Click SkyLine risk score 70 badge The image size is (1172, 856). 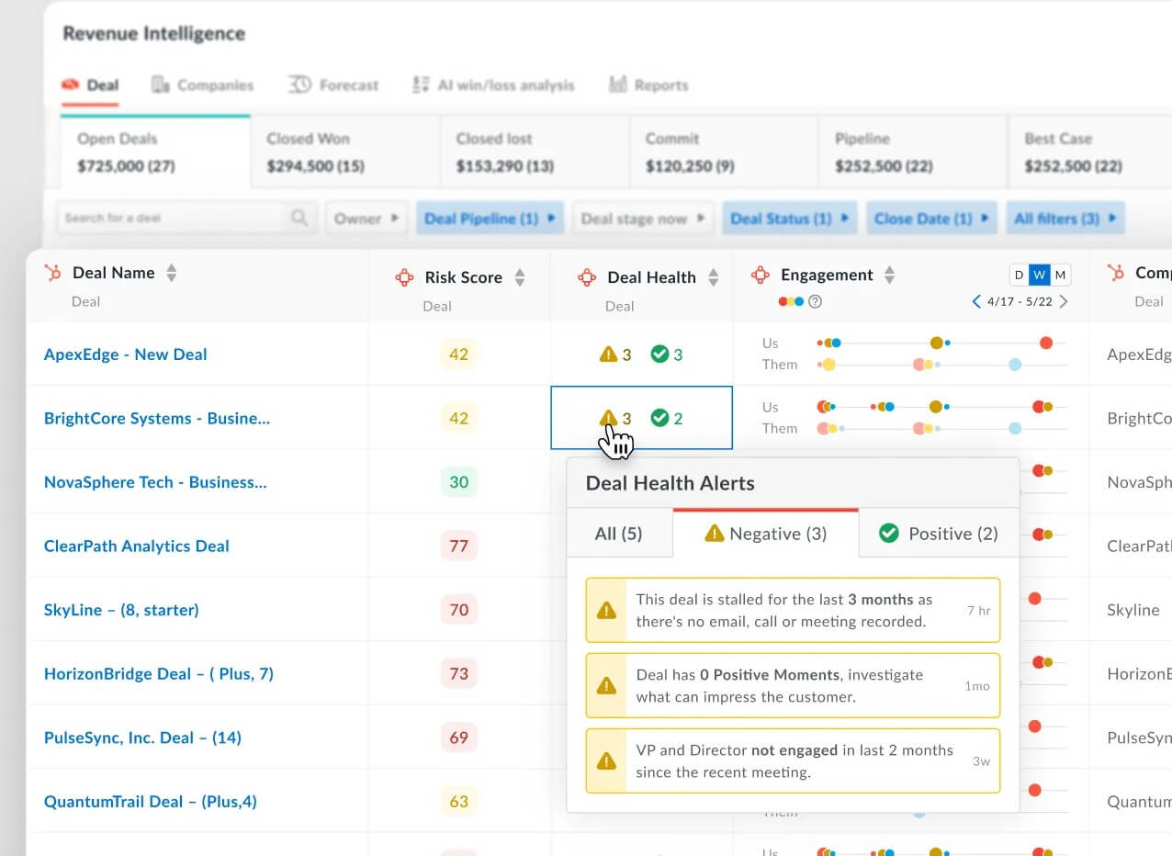tap(458, 610)
